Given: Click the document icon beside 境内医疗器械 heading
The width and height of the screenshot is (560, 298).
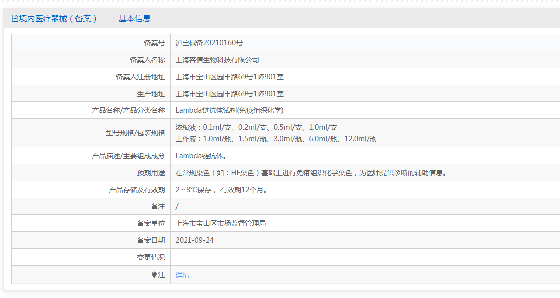Looking at the screenshot, I should 15,18.
